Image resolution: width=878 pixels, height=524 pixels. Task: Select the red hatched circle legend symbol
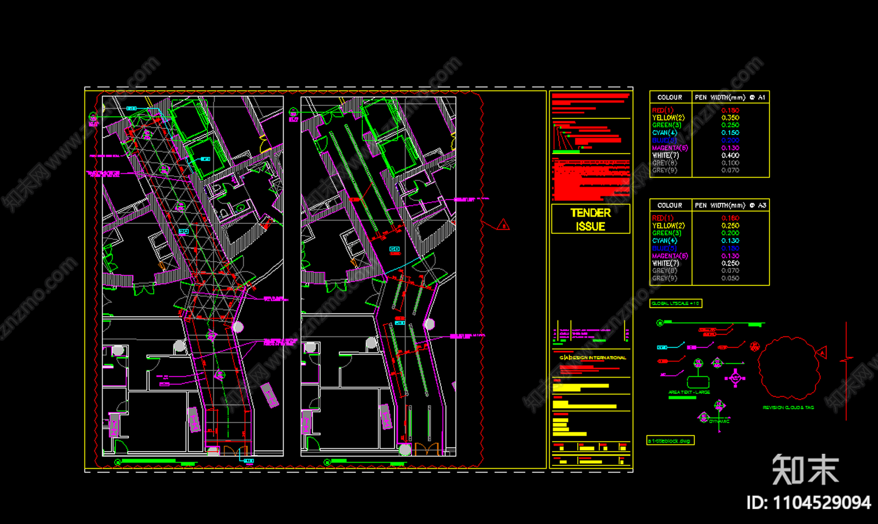(755, 346)
